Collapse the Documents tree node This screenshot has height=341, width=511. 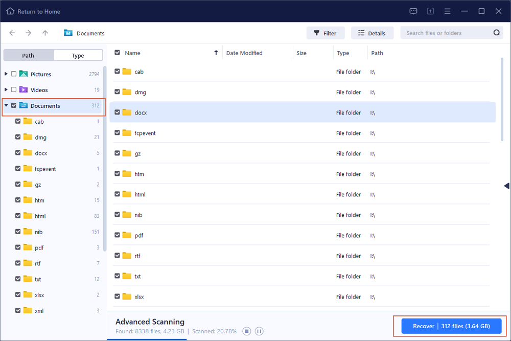tap(6, 105)
